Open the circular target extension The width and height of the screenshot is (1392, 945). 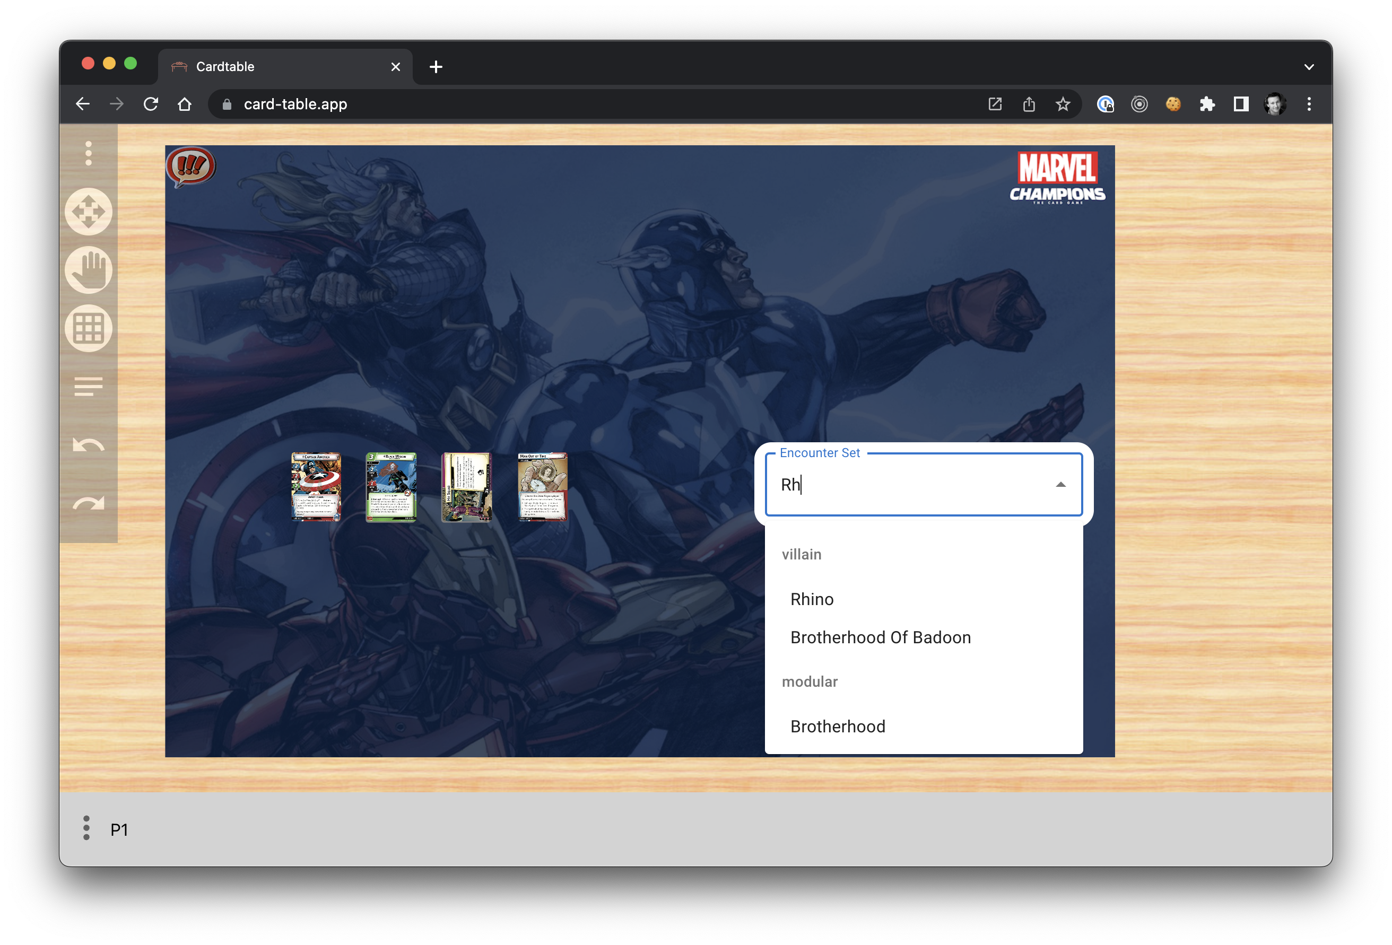(x=1139, y=104)
